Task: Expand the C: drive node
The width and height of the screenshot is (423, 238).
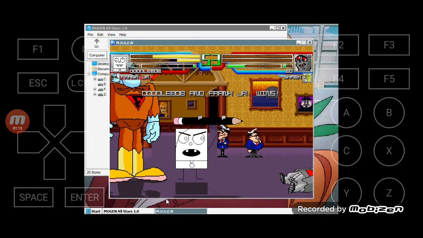Action: (95, 79)
